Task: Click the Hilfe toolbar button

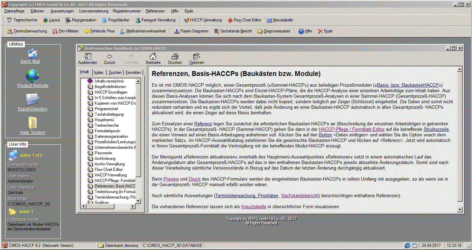Action: pos(305,31)
